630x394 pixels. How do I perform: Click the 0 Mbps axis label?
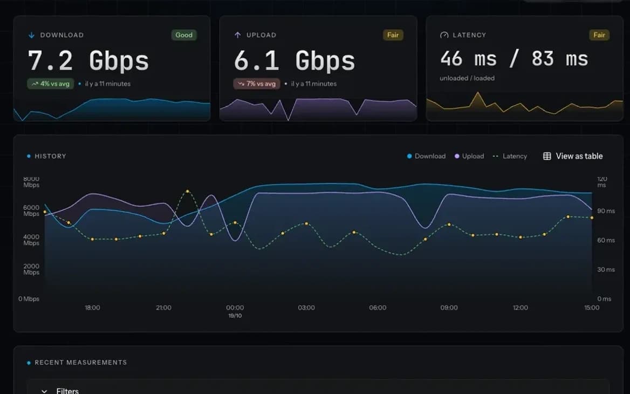[x=29, y=298]
